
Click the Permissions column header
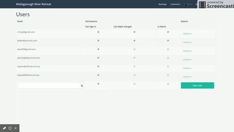(x=91, y=21)
